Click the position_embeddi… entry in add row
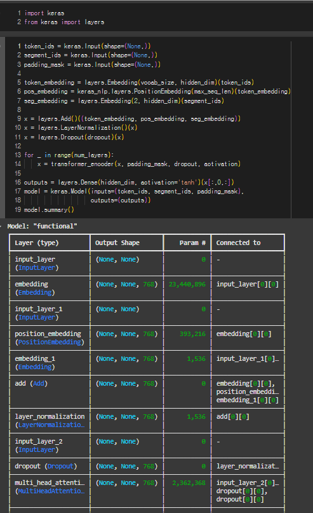 tap(248, 392)
